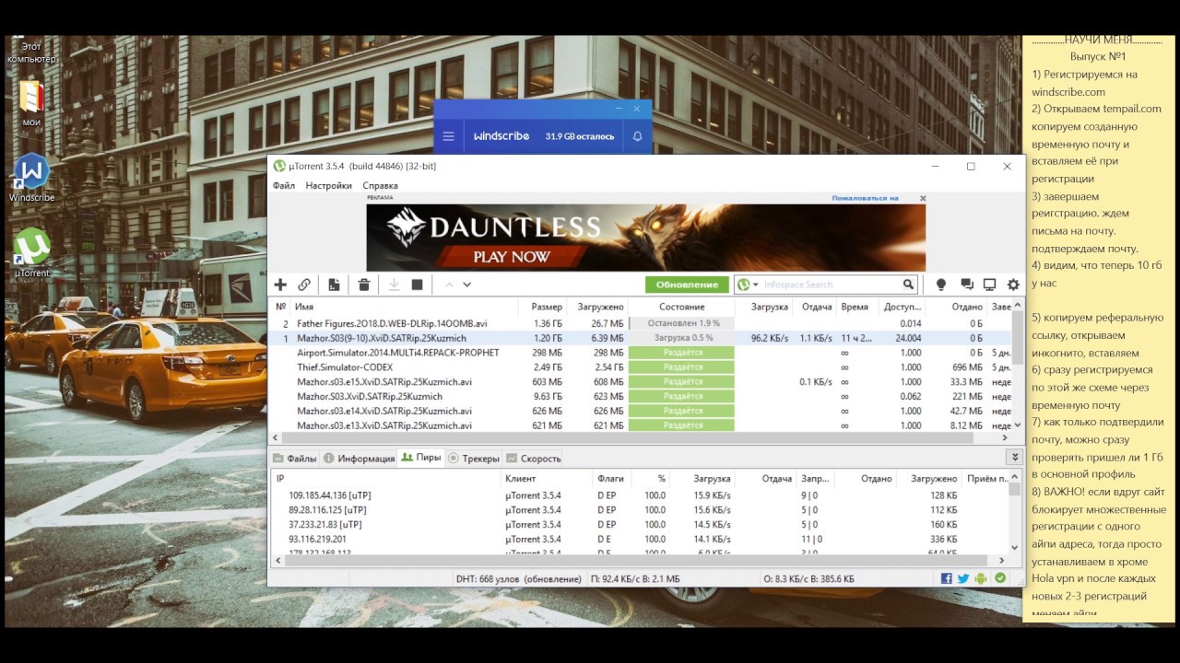Switch to the Информация tab

pos(359,458)
